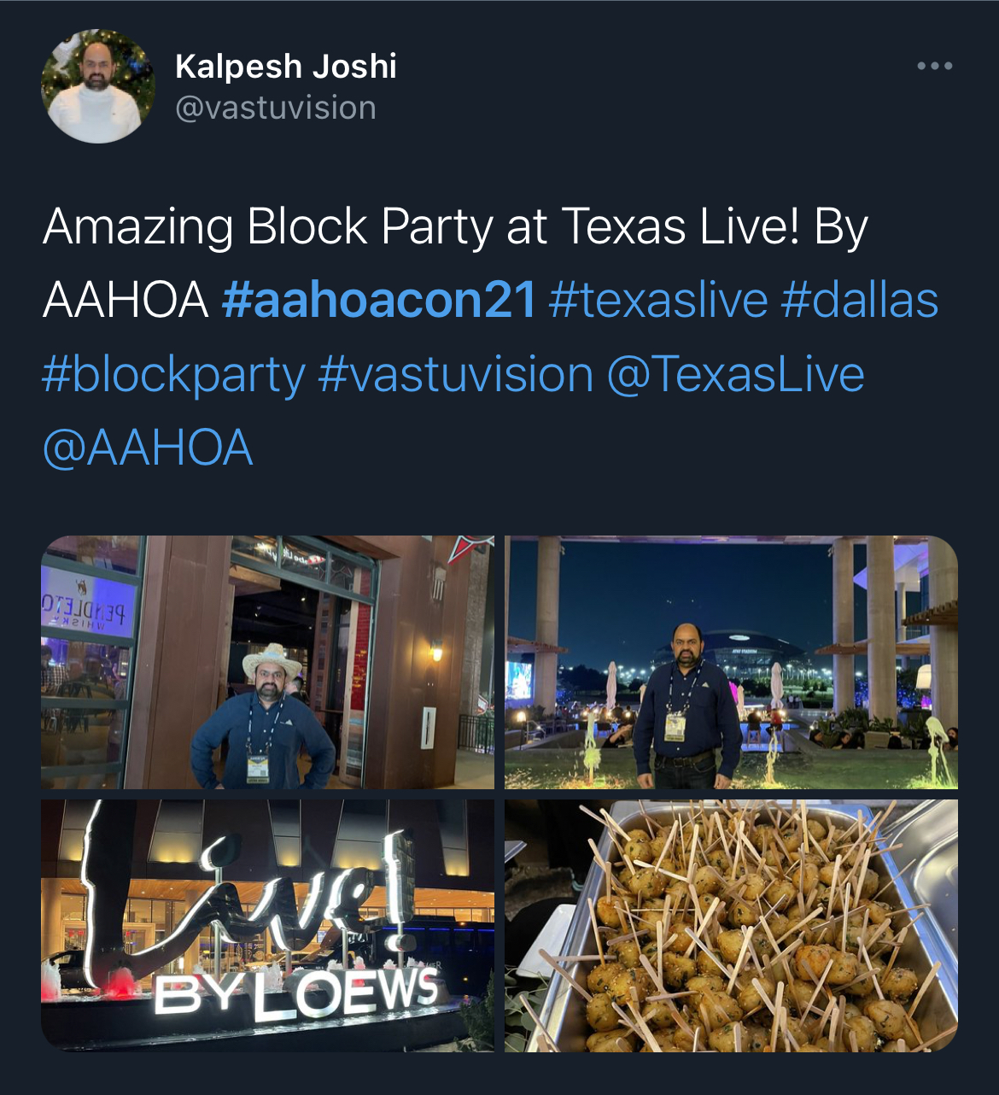Open the #vastuvision hashtag
The height and width of the screenshot is (1095, 999).
(455, 376)
